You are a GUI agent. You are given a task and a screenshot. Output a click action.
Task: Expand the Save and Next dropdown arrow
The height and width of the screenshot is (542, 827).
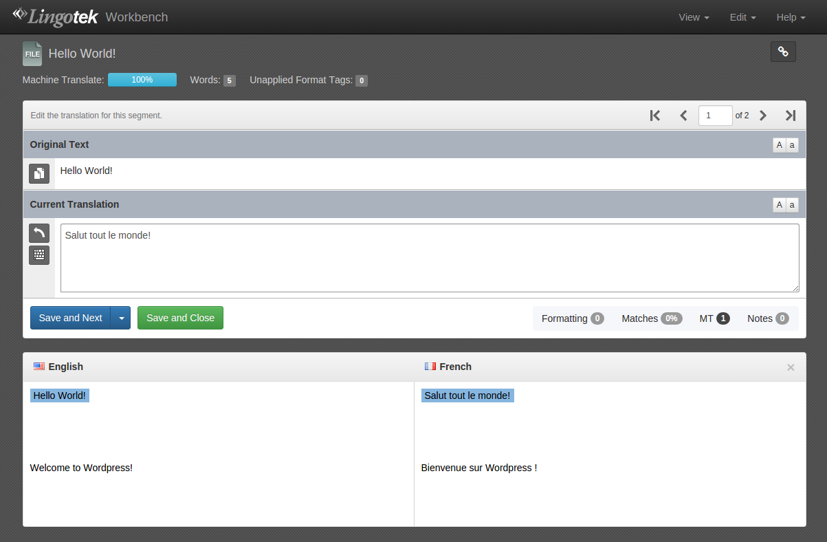point(121,318)
